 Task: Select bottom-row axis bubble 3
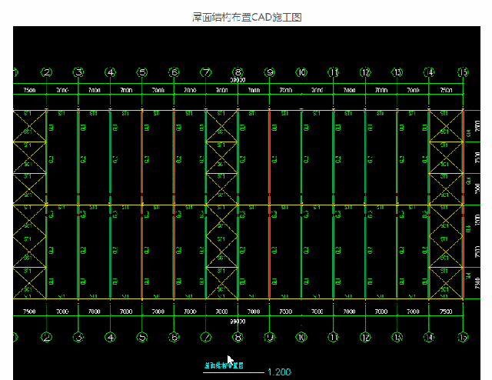[78, 337]
